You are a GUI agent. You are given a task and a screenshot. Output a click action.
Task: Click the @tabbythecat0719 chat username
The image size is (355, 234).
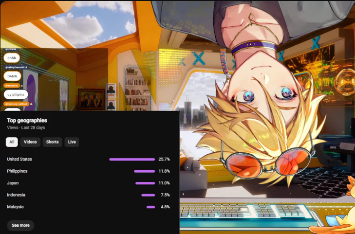(16, 67)
